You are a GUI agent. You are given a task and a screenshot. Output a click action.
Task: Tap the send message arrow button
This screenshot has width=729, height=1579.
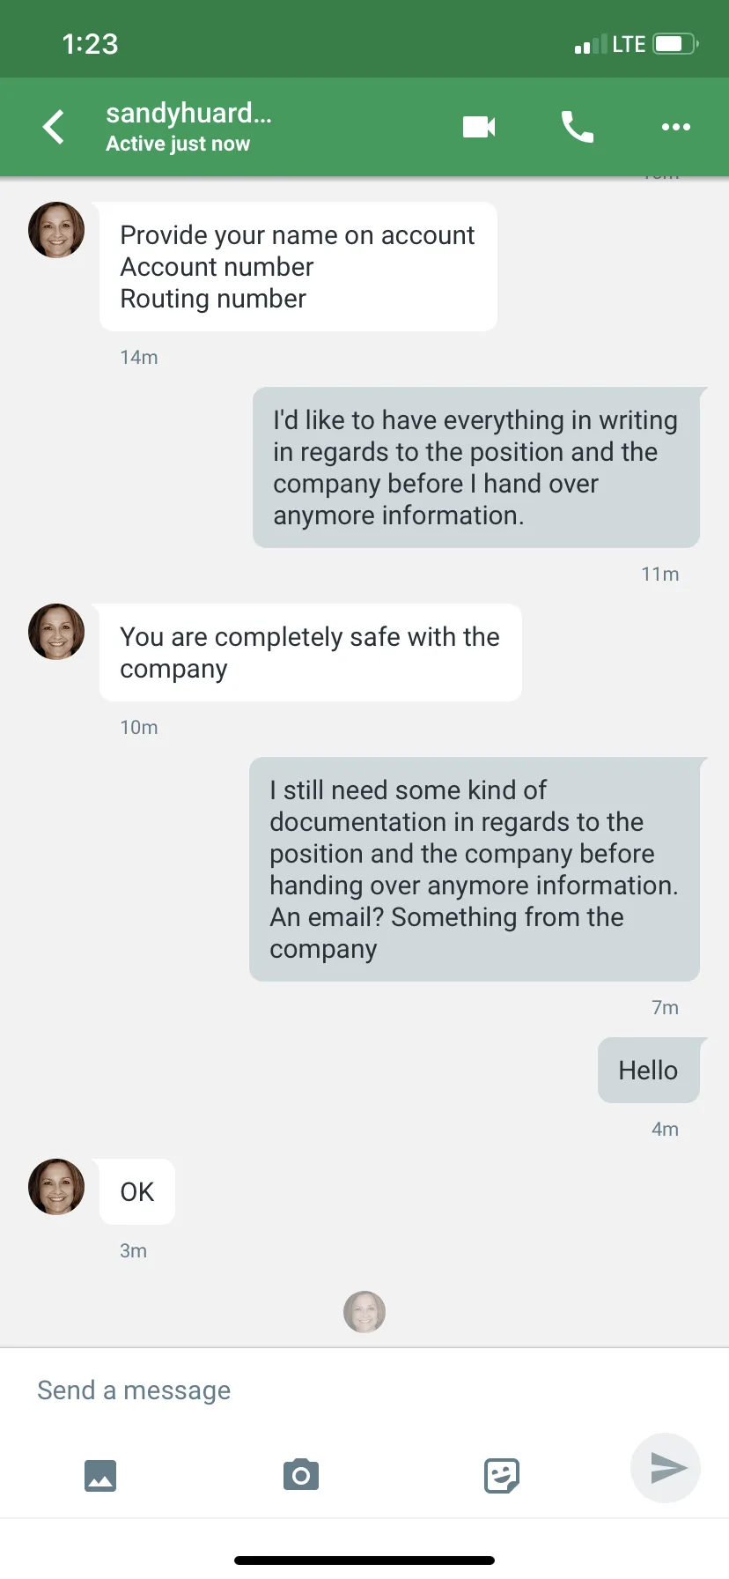(666, 1468)
